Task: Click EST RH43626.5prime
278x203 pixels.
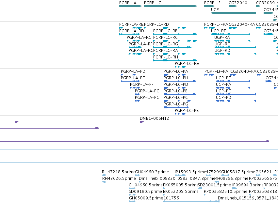Action: coord(119,179)
